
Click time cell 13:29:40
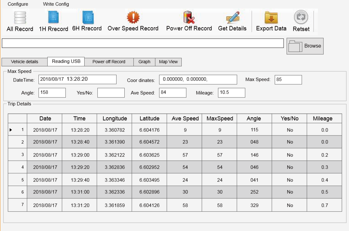click(x=80, y=180)
